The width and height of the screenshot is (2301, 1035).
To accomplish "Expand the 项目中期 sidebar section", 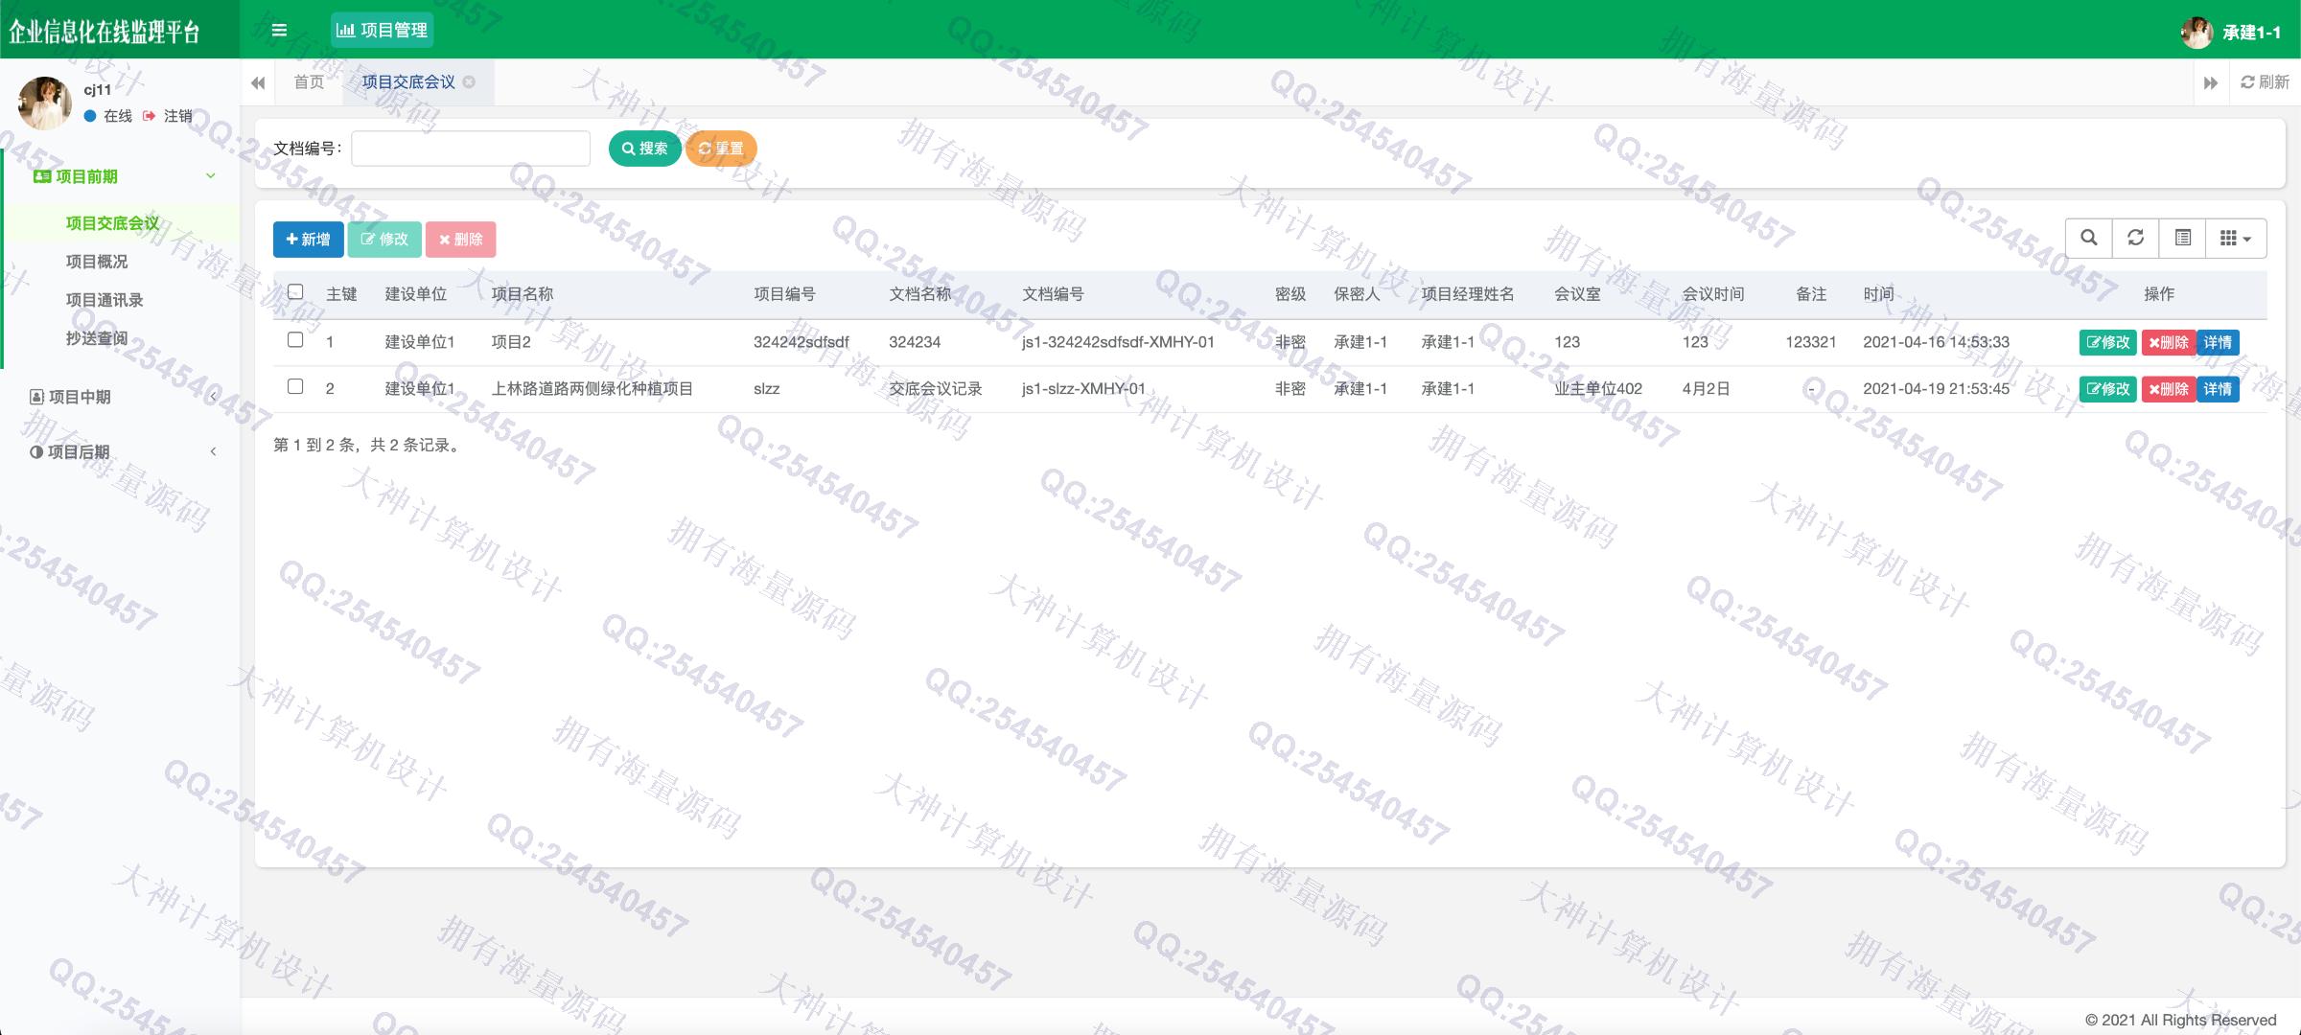I will (x=122, y=397).
